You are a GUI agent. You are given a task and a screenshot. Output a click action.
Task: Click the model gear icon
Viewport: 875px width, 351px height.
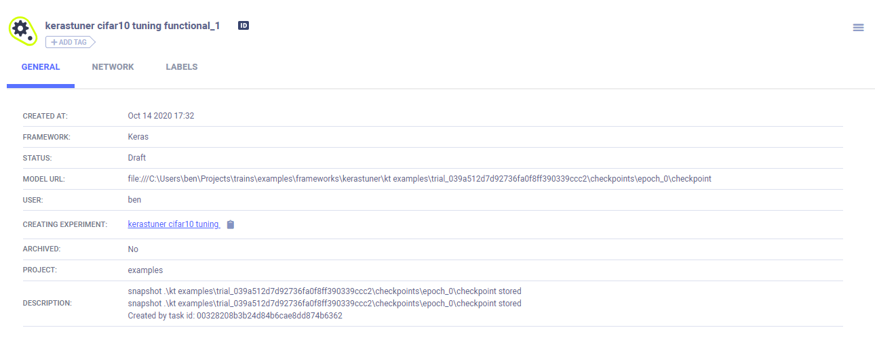pos(22,30)
